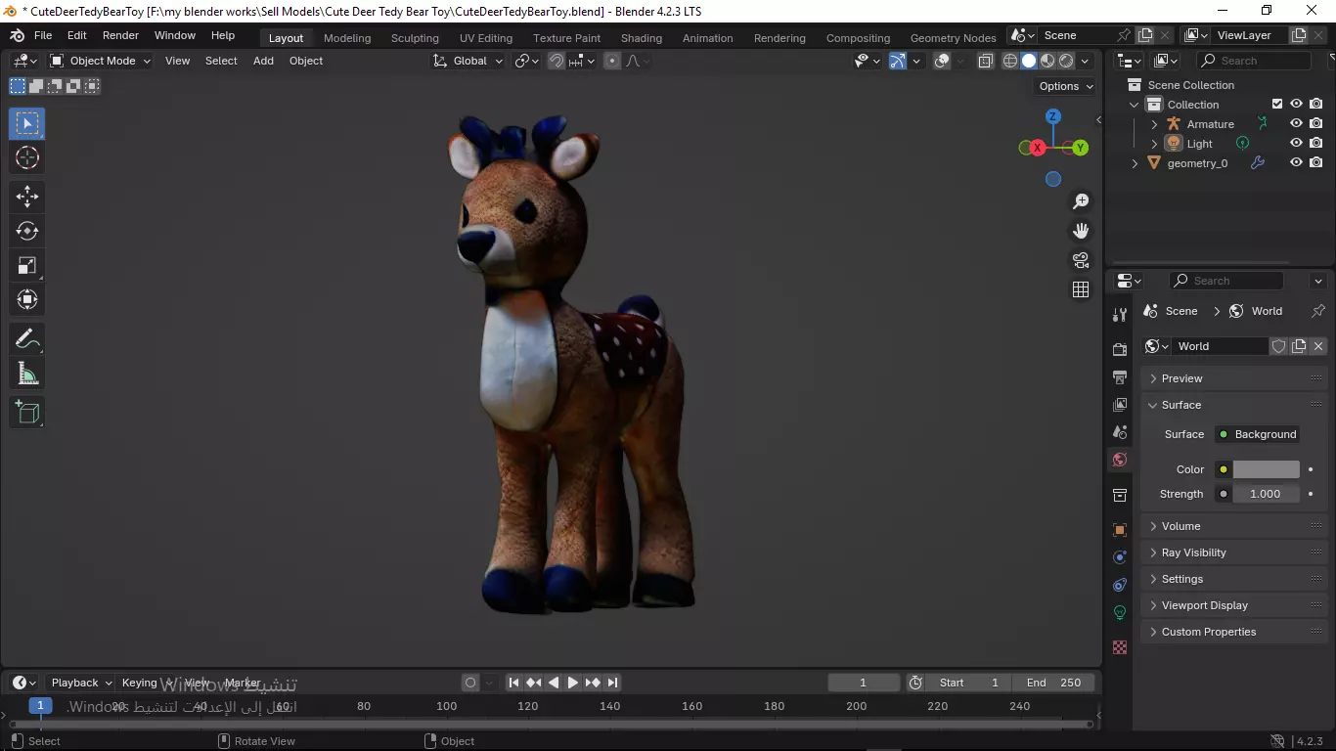This screenshot has width=1336, height=751.
Task: Toggle Collection exclude checkbox in outliner
Action: pyautogui.click(x=1276, y=105)
